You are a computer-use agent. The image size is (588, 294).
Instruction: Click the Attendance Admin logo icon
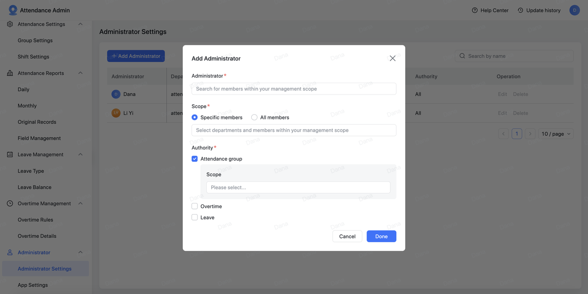pyautogui.click(x=13, y=10)
